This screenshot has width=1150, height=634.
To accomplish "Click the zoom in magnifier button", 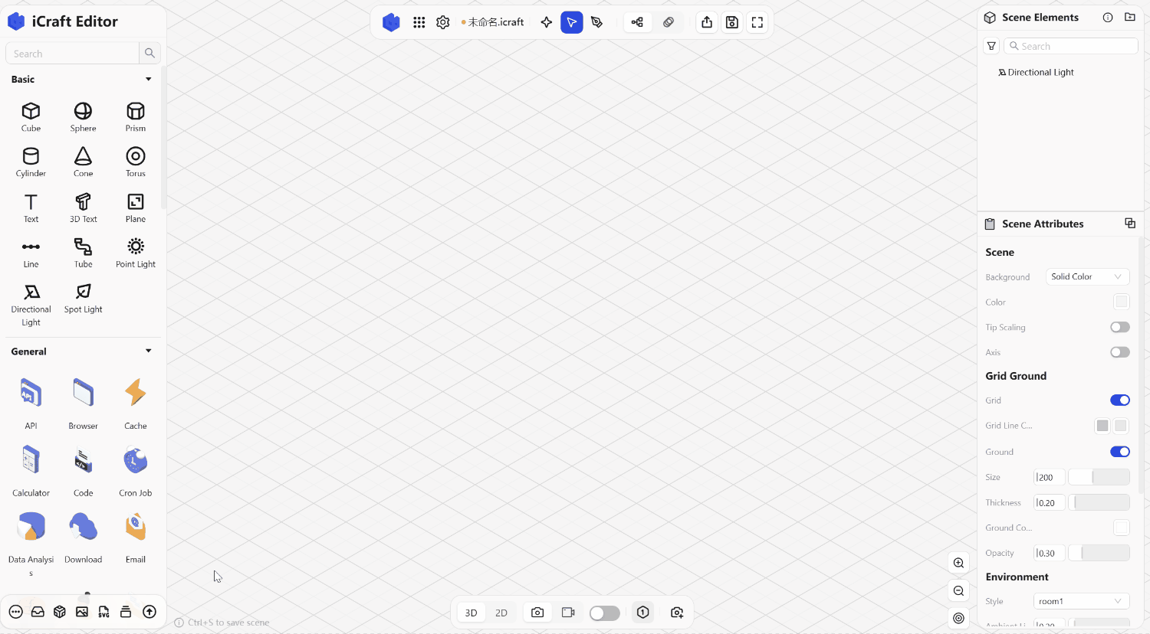I will [958, 563].
